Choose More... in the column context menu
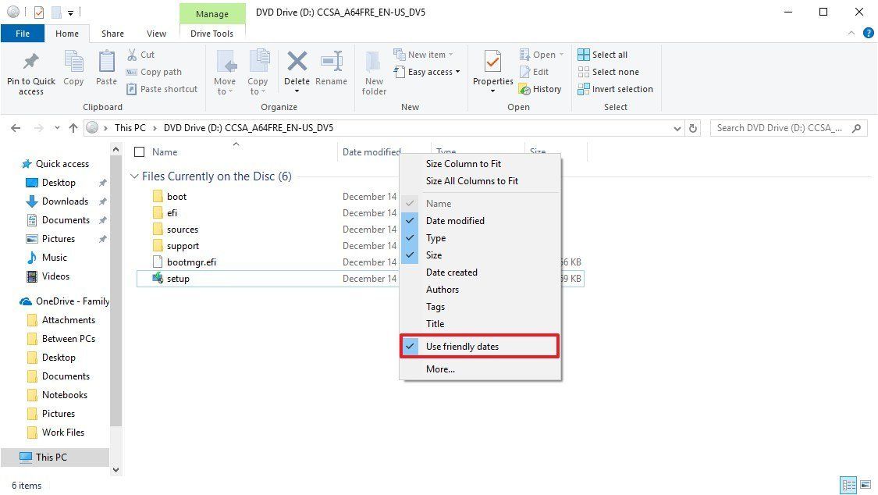878x495 pixels. pyautogui.click(x=439, y=369)
